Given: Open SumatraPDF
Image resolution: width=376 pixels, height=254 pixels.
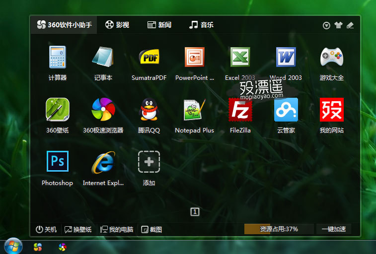Looking at the screenshot, I should 149,57.
